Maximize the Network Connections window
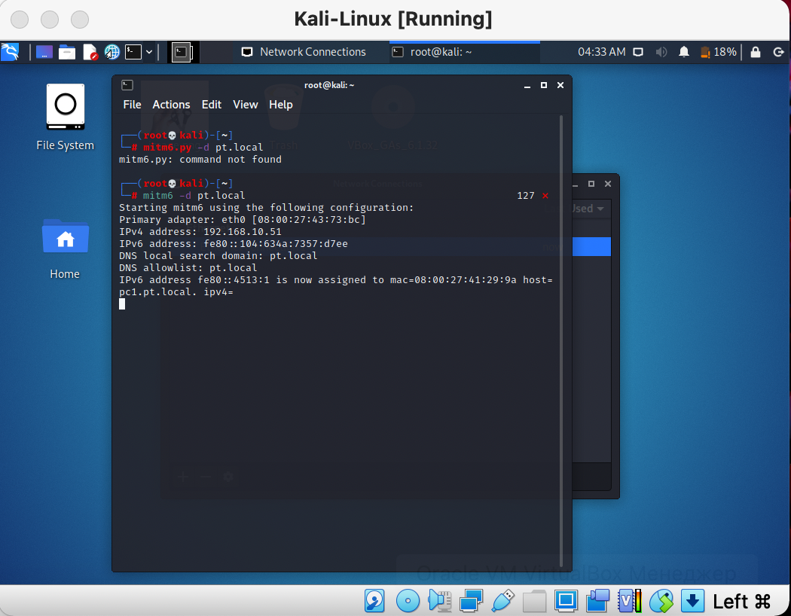The height and width of the screenshot is (616, 791). (x=591, y=184)
